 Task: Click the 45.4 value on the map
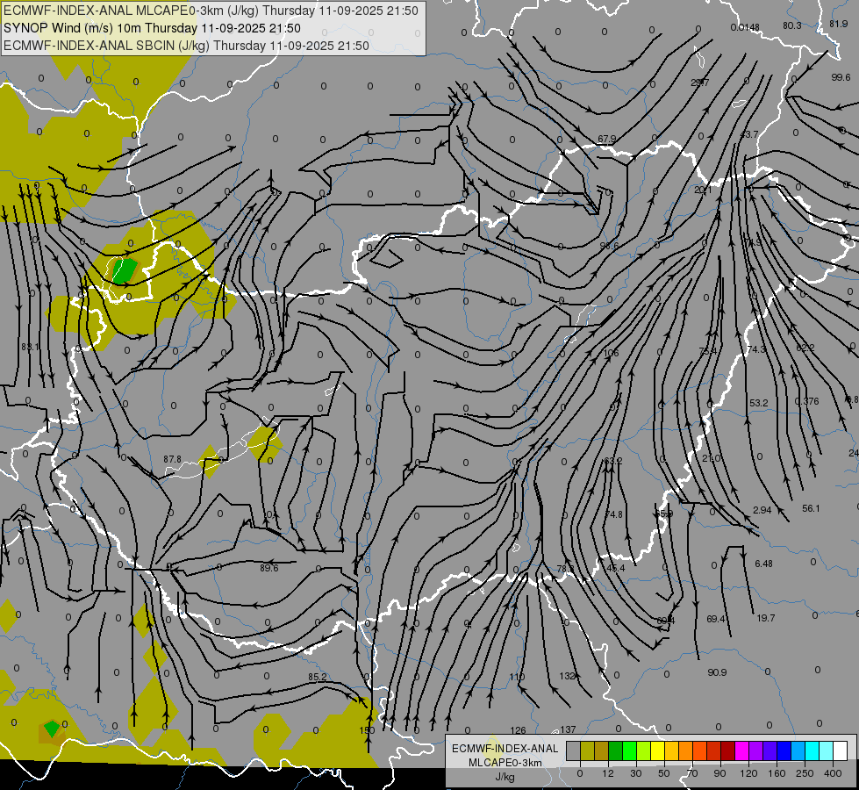(615, 568)
